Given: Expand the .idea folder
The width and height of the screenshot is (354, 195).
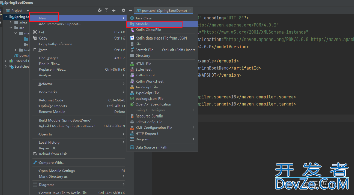Looking at the screenshot, I should 11,22.
